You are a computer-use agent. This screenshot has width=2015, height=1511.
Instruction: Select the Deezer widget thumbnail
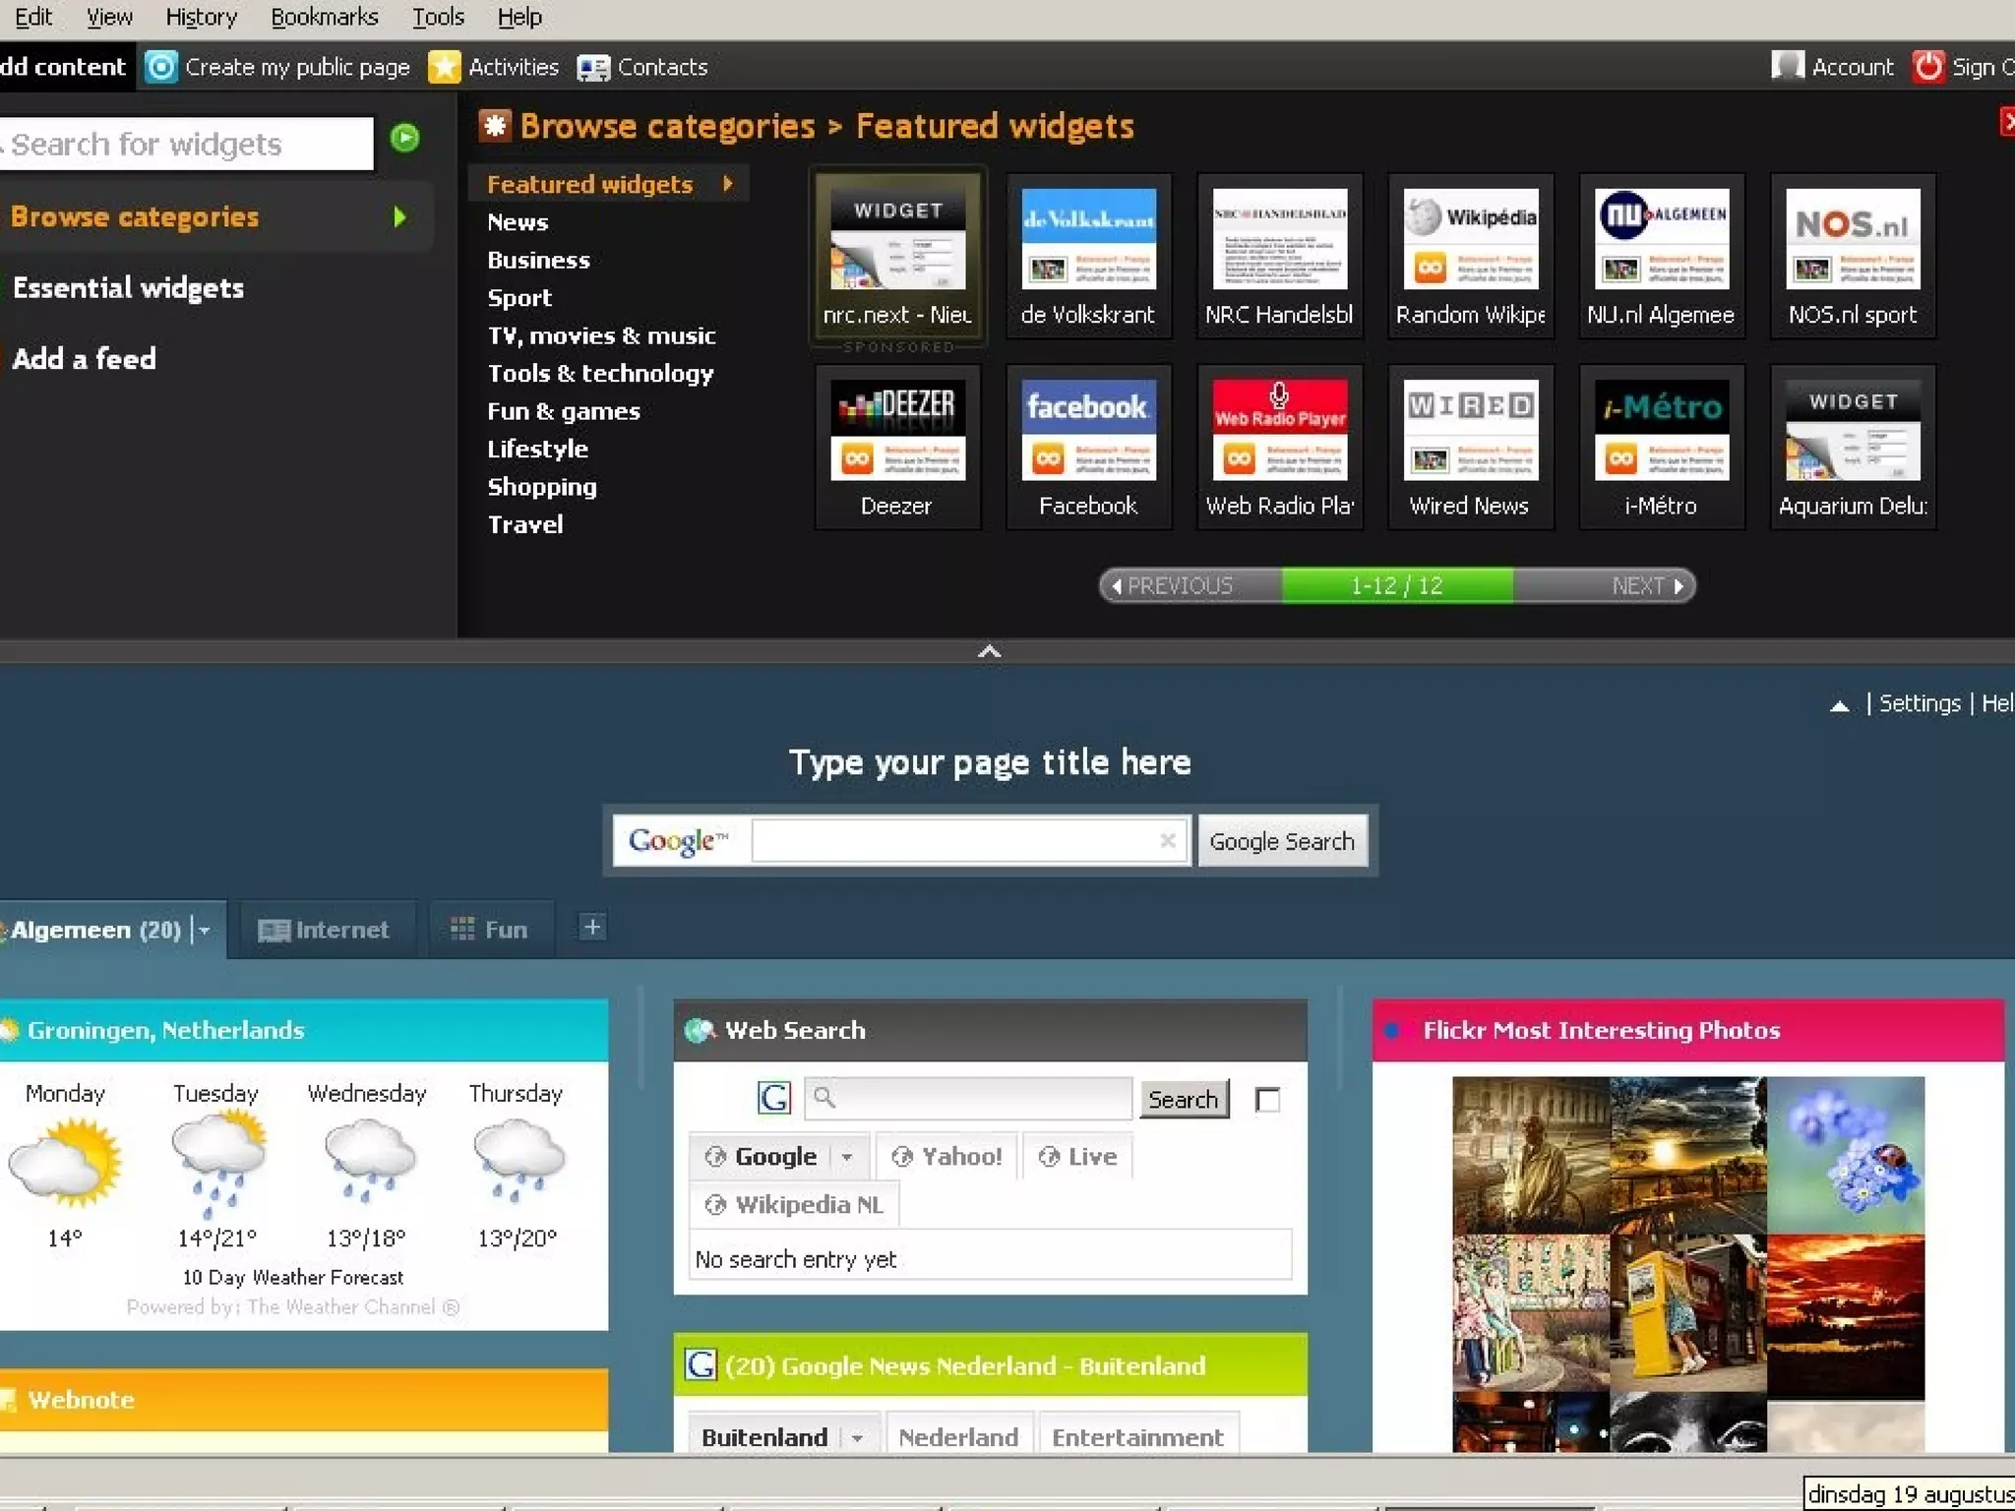896,431
